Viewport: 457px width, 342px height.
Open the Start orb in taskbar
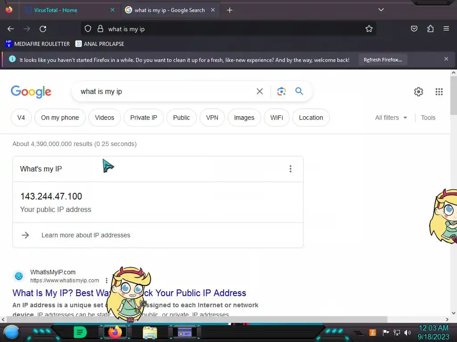(x=12, y=332)
